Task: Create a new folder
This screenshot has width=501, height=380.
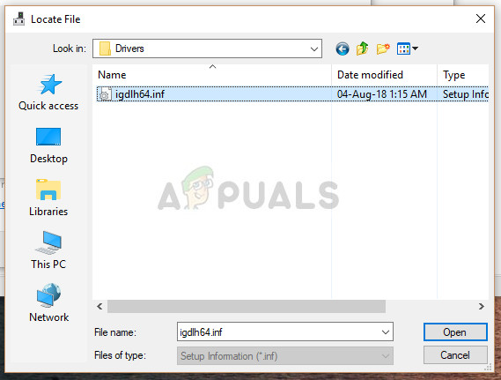Action: click(383, 48)
